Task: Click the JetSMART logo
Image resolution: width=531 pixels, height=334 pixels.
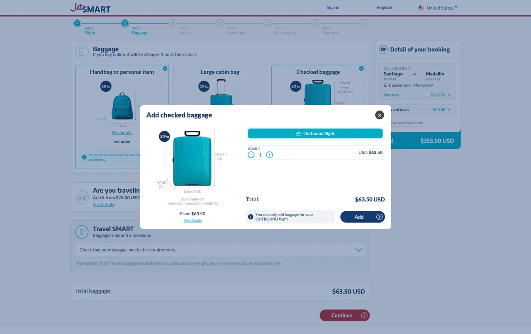Action: click(90, 7)
